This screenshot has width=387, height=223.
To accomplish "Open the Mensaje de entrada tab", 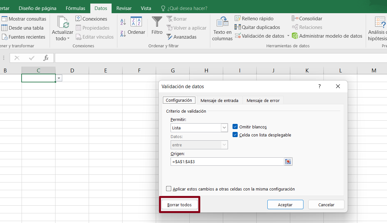I will tap(219, 100).
